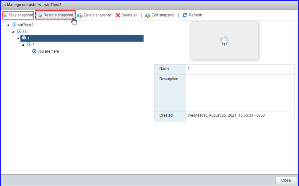Click the snapshot icon of selected row 1

coord(24,38)
